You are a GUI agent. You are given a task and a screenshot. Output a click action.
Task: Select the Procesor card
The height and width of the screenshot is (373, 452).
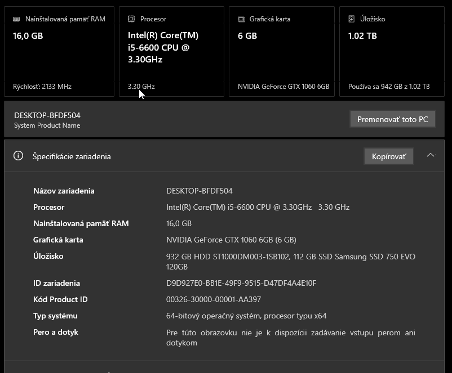pyautogui.click(x=171, y=51)
